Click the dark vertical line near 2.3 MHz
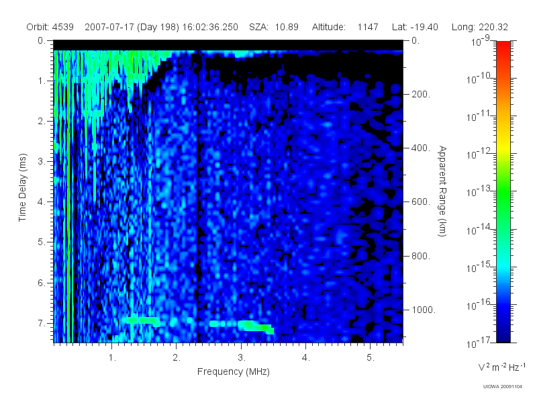Image resolution: width=537 pixels, height=403 pixels. pos(197,197)
